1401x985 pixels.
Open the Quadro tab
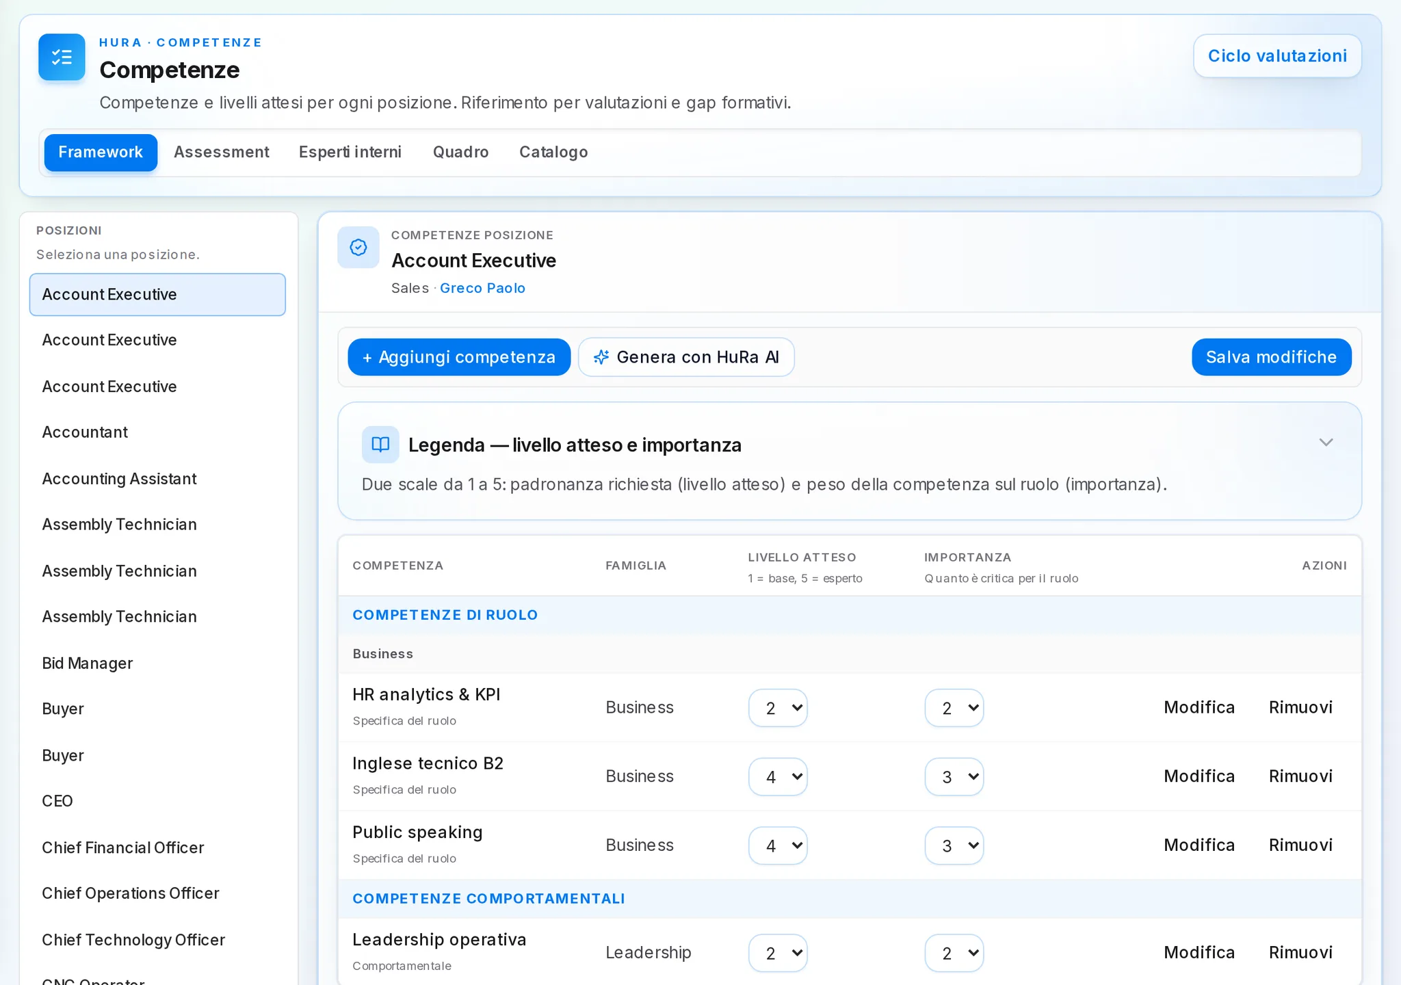461,153
